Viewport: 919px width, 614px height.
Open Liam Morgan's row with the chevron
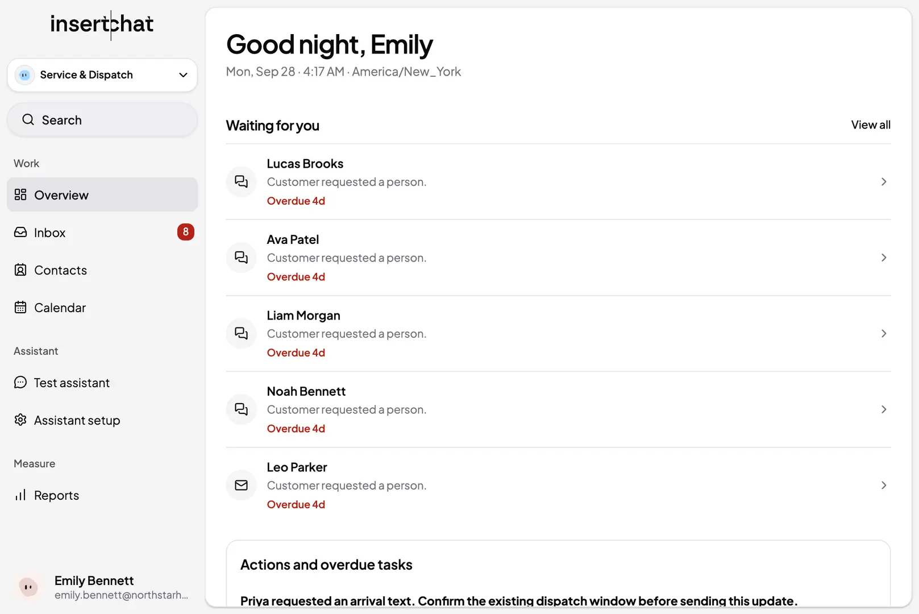pos(884,333)
